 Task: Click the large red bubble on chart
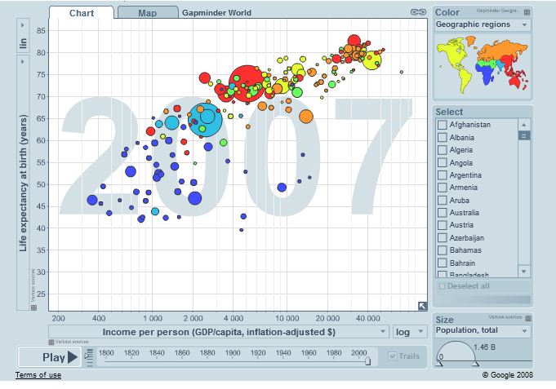[245, 83]
